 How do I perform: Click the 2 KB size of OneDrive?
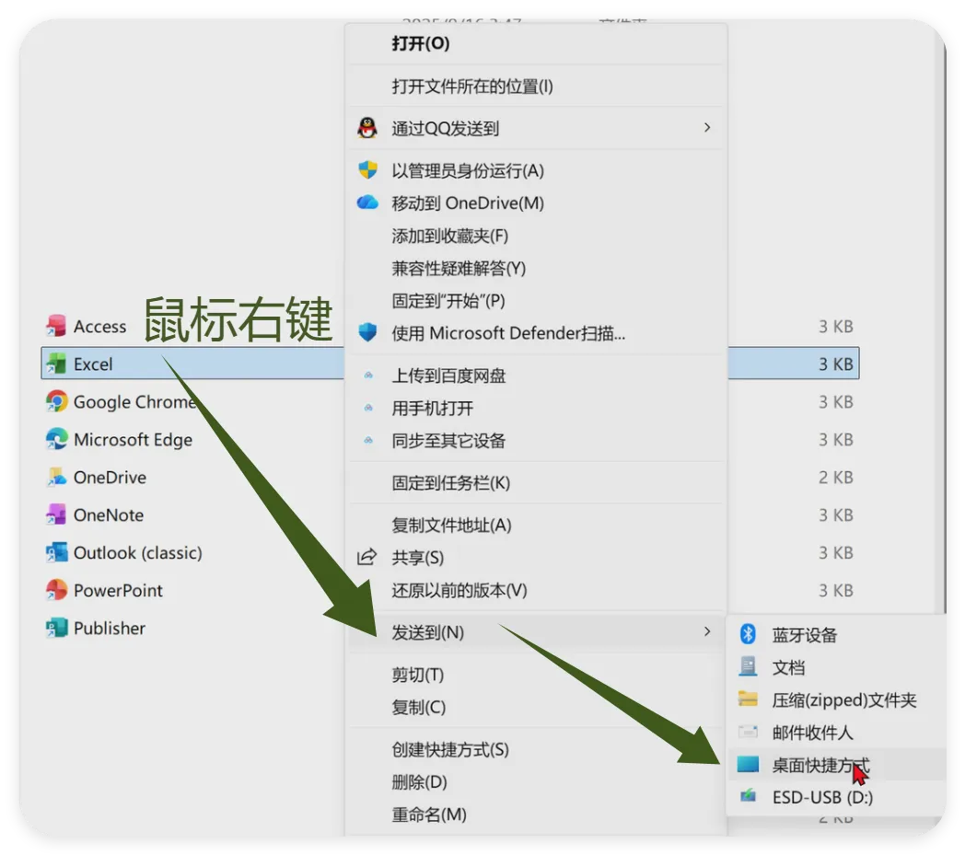[836, 477]
